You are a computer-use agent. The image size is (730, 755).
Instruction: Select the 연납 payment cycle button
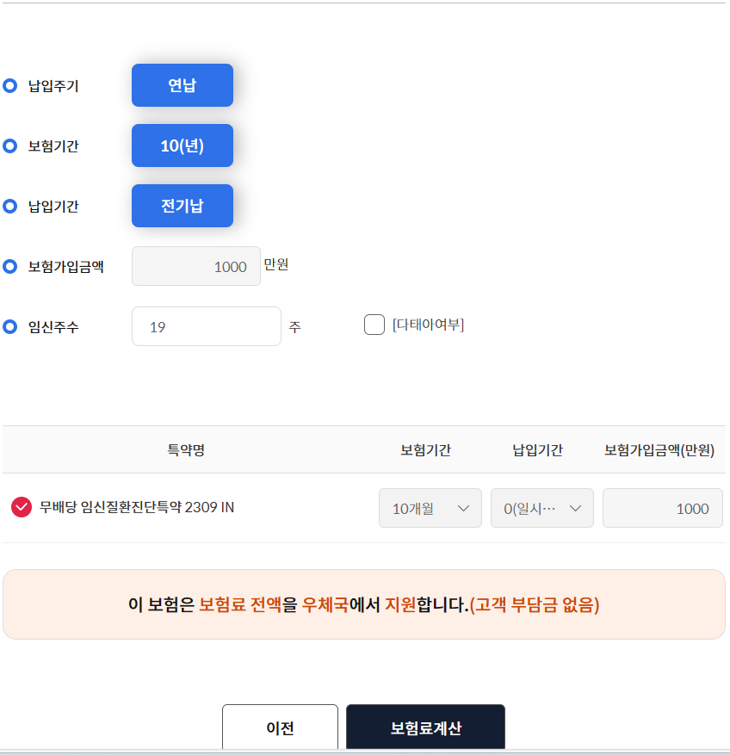(182, 85)
